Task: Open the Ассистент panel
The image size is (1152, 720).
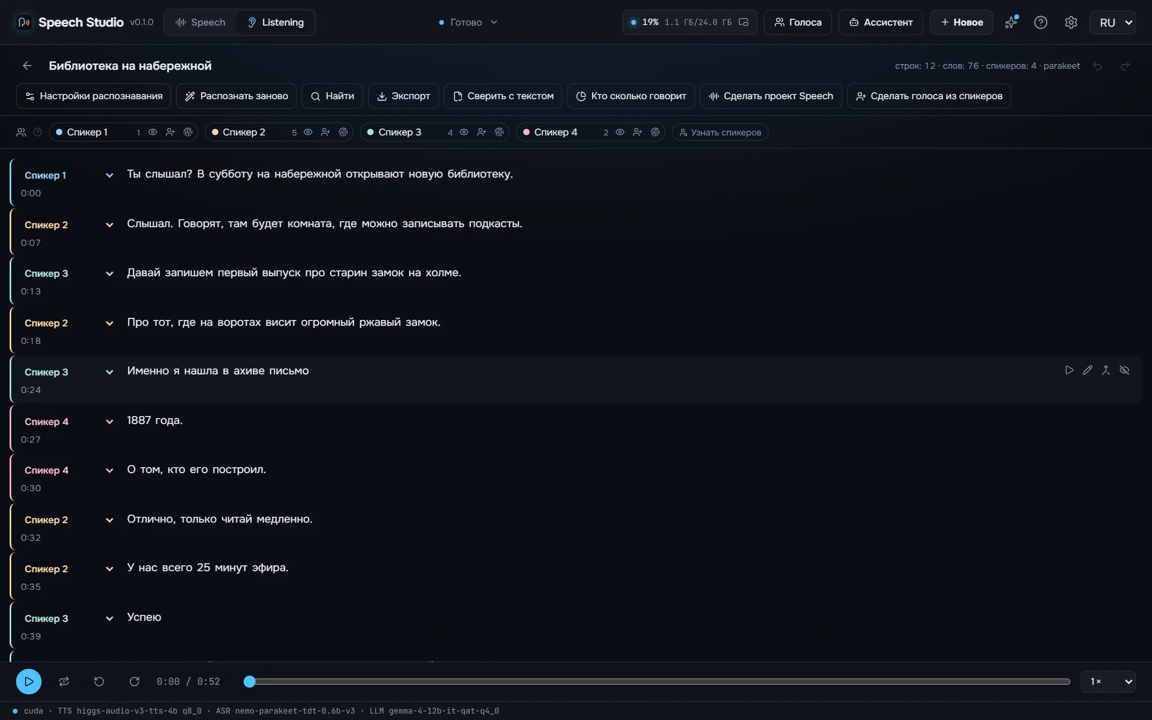Action: tap(881, 22)
